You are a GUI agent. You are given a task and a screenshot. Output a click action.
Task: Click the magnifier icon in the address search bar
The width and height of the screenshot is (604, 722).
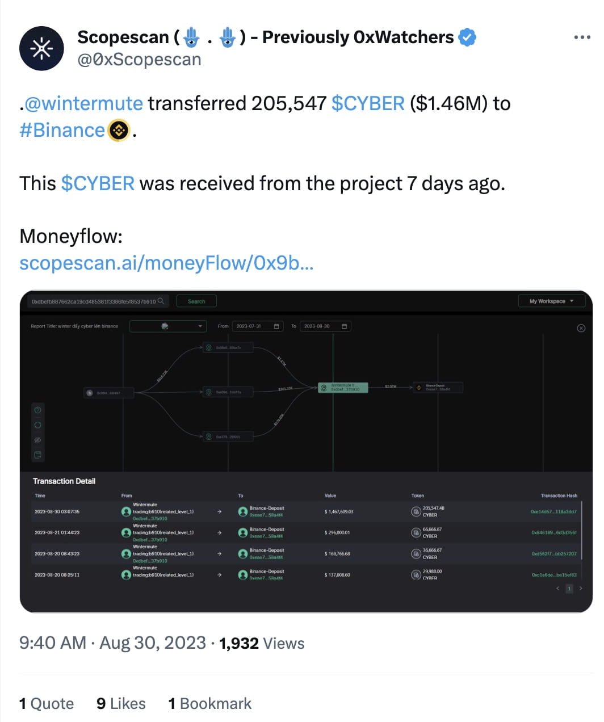(161, 301)
